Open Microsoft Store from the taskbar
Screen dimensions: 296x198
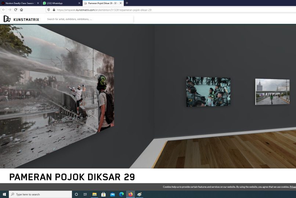(x=104, y=194)
